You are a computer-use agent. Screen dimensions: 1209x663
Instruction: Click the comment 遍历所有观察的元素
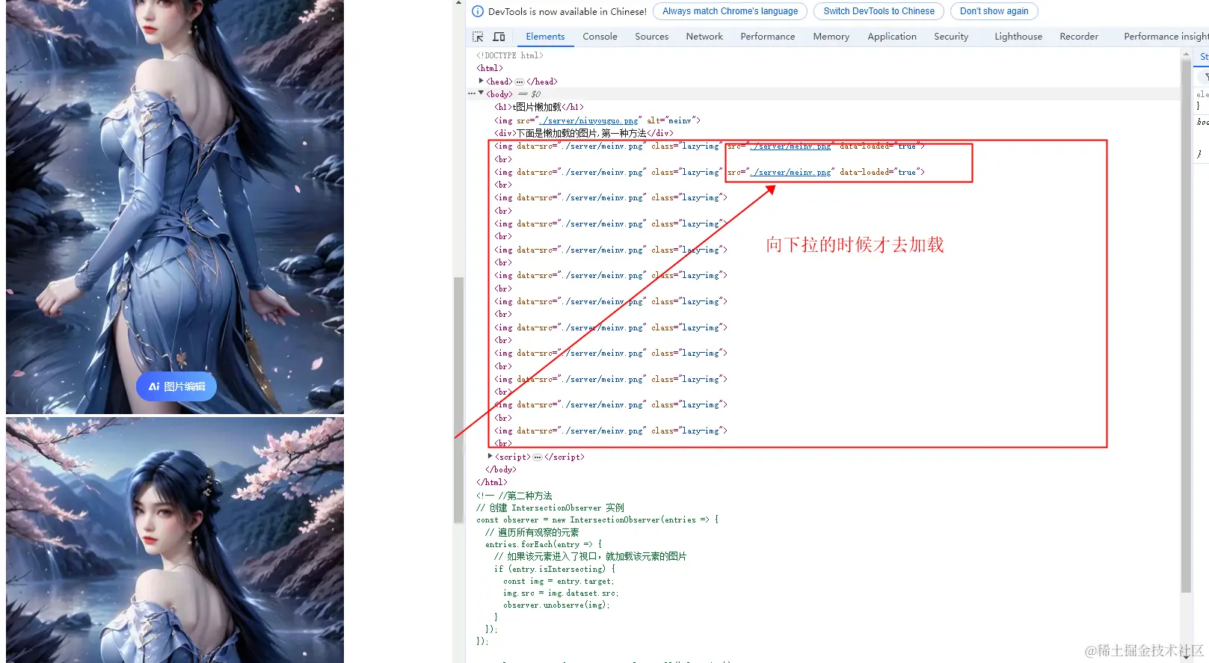pos(532,532)
